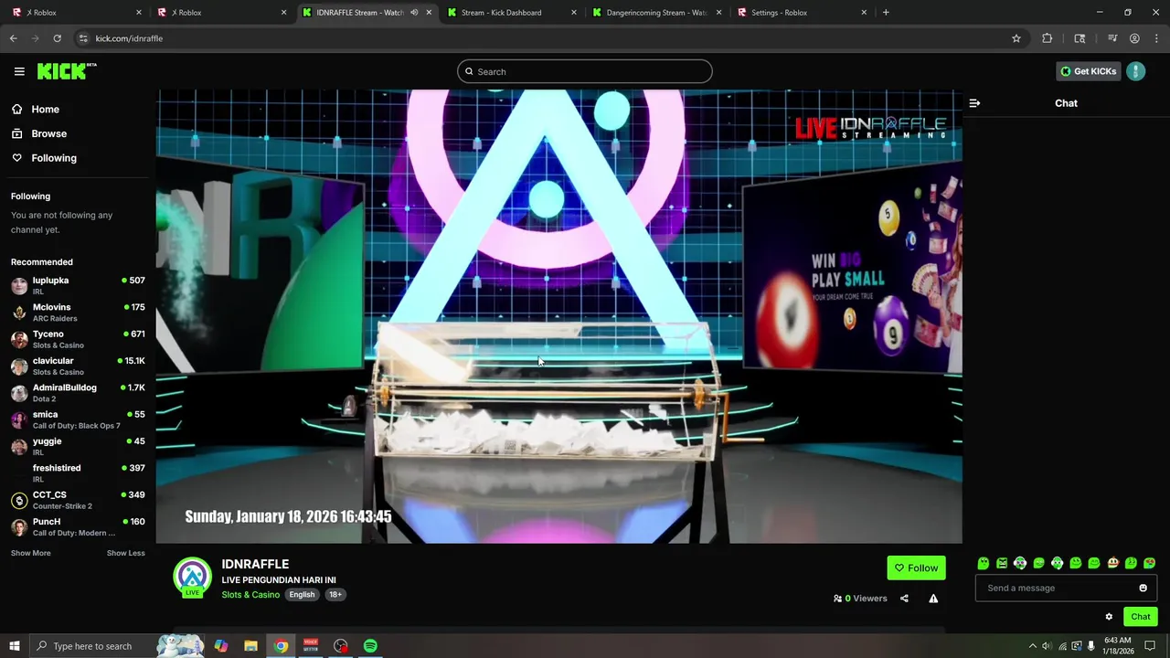Open the Mclovins recommended channel

(x=78, y=312)
